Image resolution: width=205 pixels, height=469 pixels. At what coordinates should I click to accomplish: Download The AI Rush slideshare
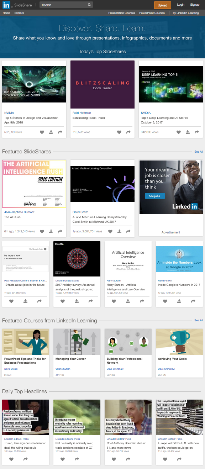[x=51, y=231]
